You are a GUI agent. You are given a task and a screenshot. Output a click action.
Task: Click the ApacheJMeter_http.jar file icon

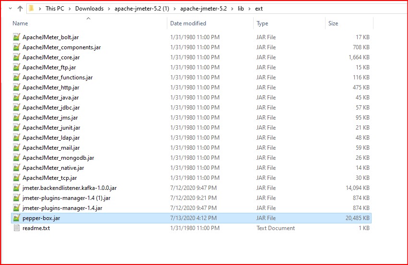(x=16, y=87)
